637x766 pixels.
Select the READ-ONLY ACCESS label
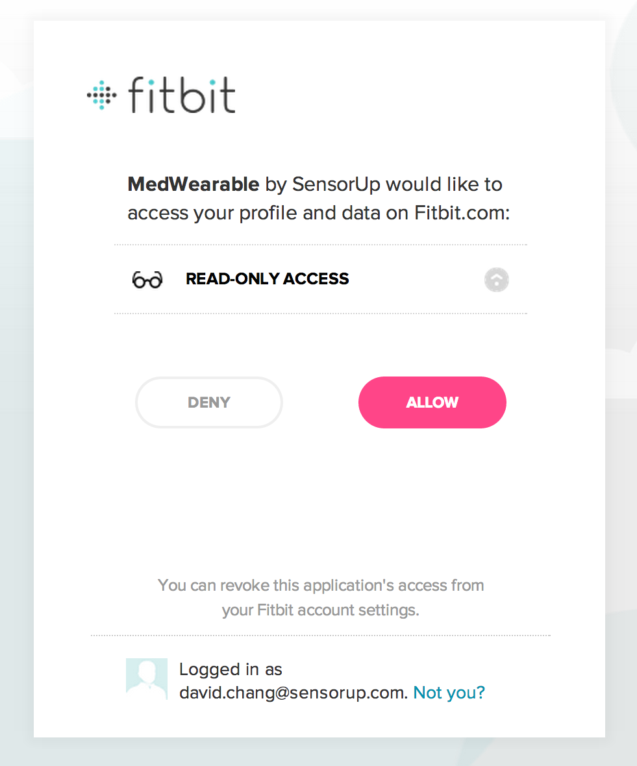point(268,279)
